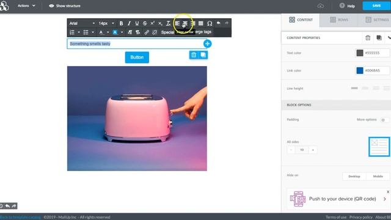Select the first line height option
The height and width of the screenshot is (220, 391).
354,88
